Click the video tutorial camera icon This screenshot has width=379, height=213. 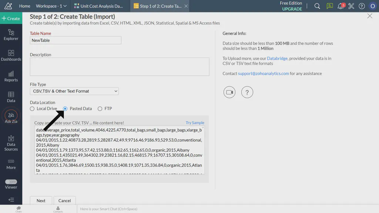click(229, 92)
